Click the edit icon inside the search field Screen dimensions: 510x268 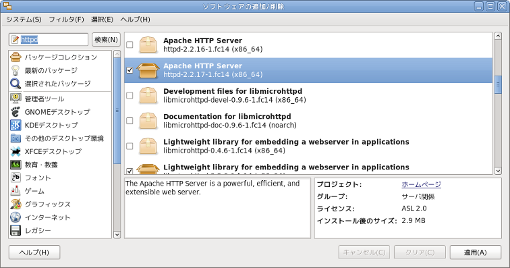[15, 40]
